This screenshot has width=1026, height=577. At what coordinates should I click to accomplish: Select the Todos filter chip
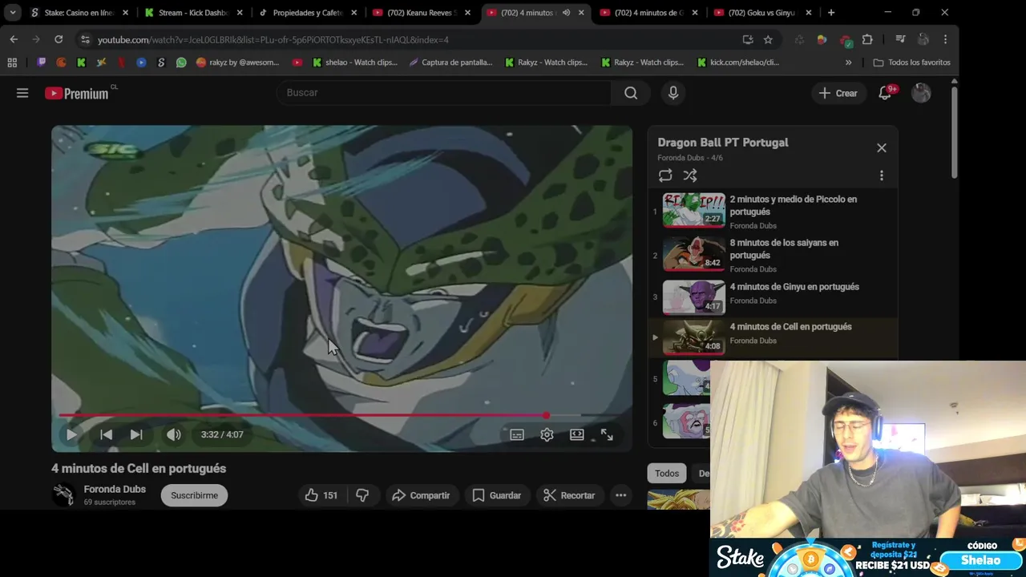pos(667,474)
